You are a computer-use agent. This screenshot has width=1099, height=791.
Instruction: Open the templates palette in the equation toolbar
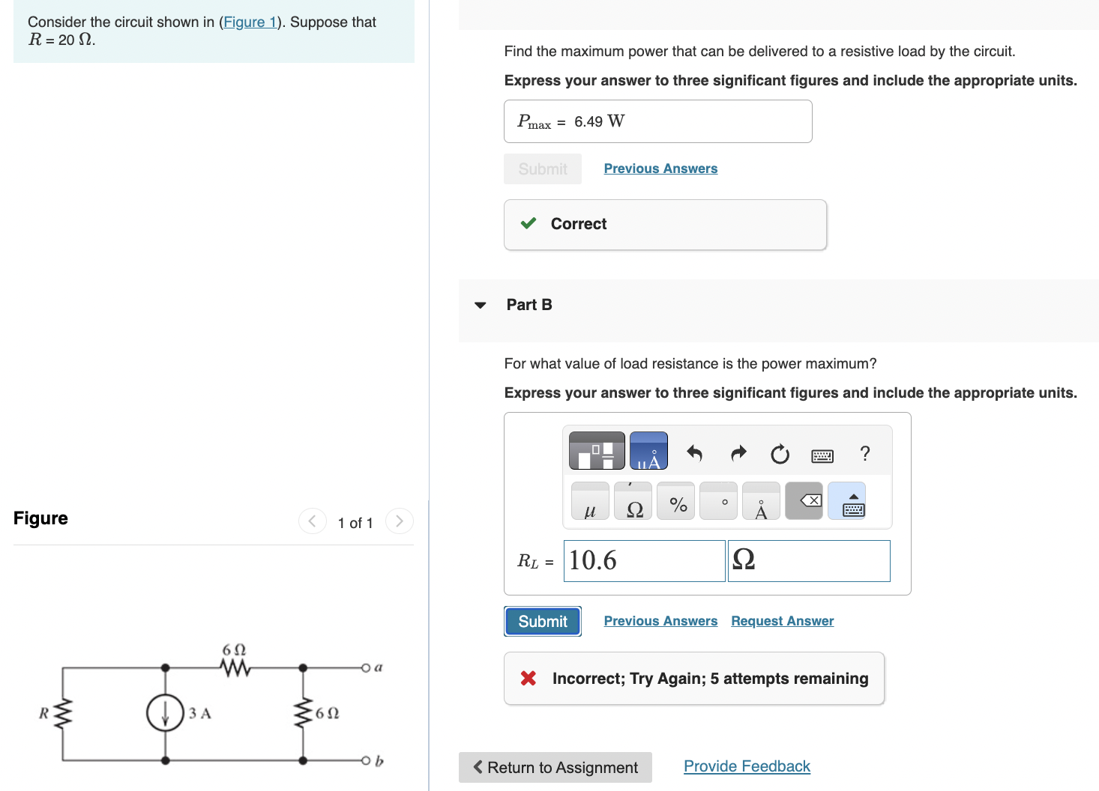(597, 450)
